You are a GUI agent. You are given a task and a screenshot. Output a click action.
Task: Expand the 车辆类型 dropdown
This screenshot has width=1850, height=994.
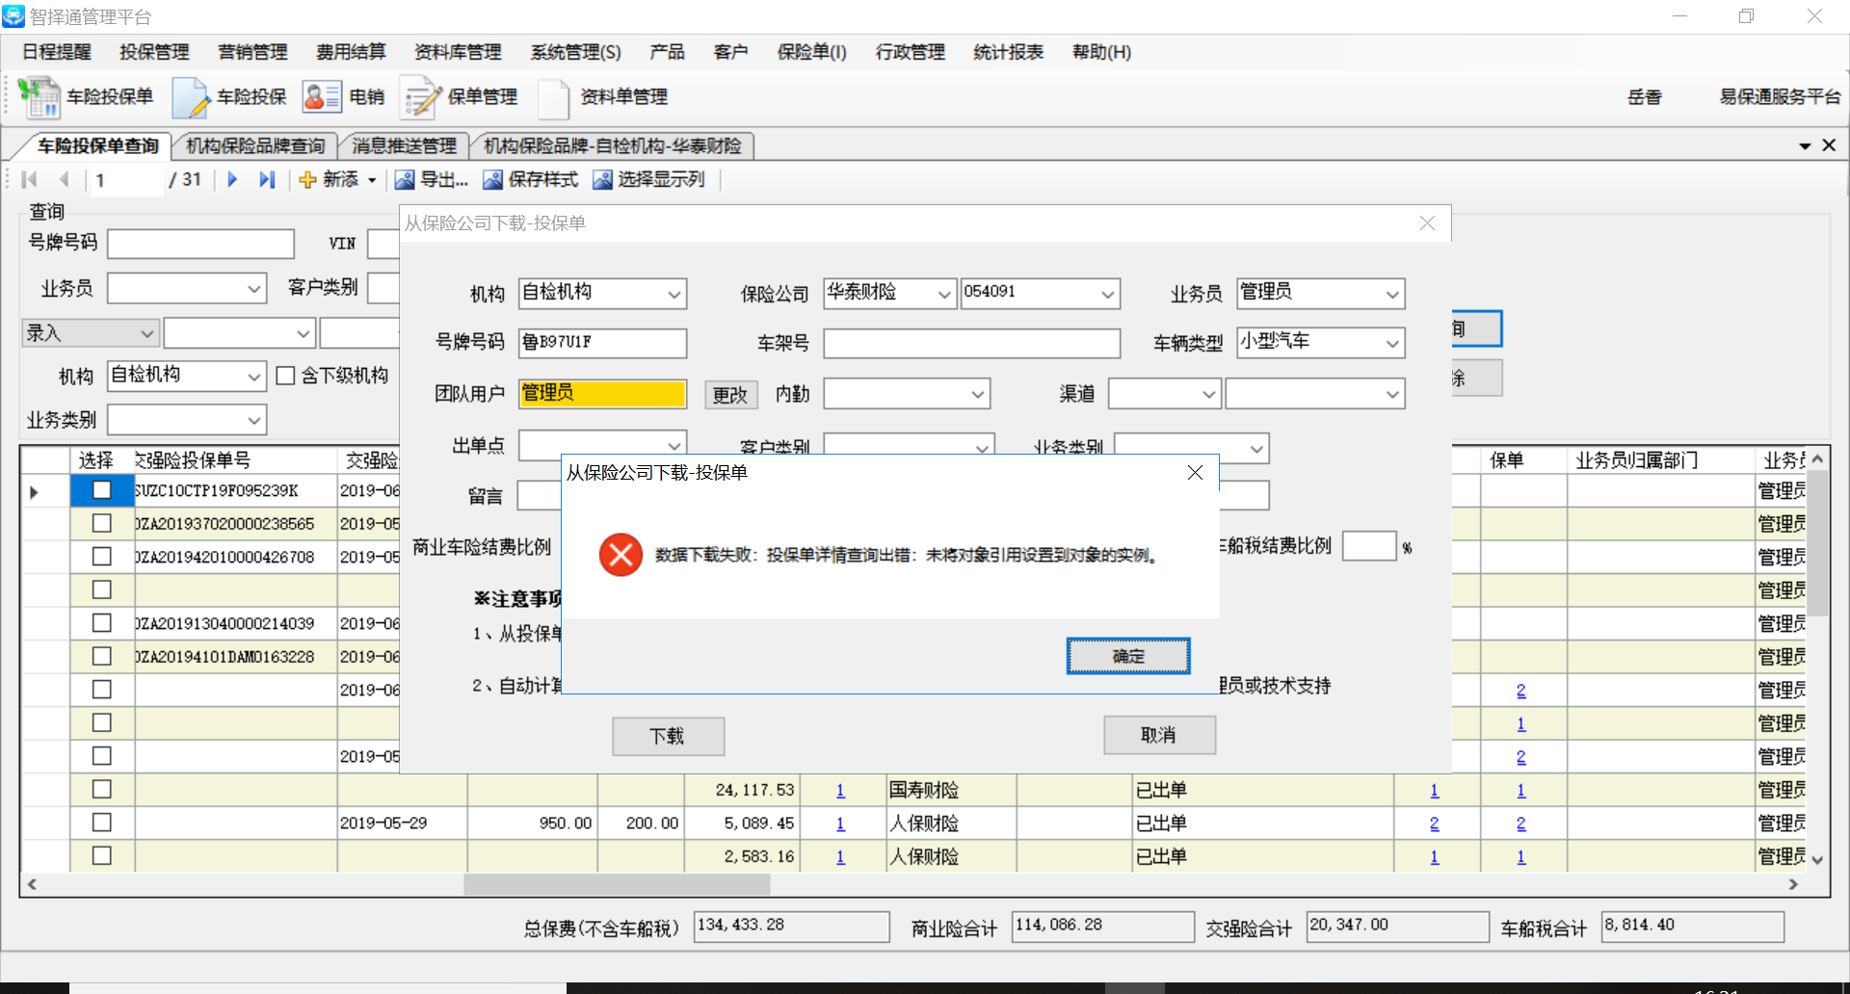(1391, 343)
